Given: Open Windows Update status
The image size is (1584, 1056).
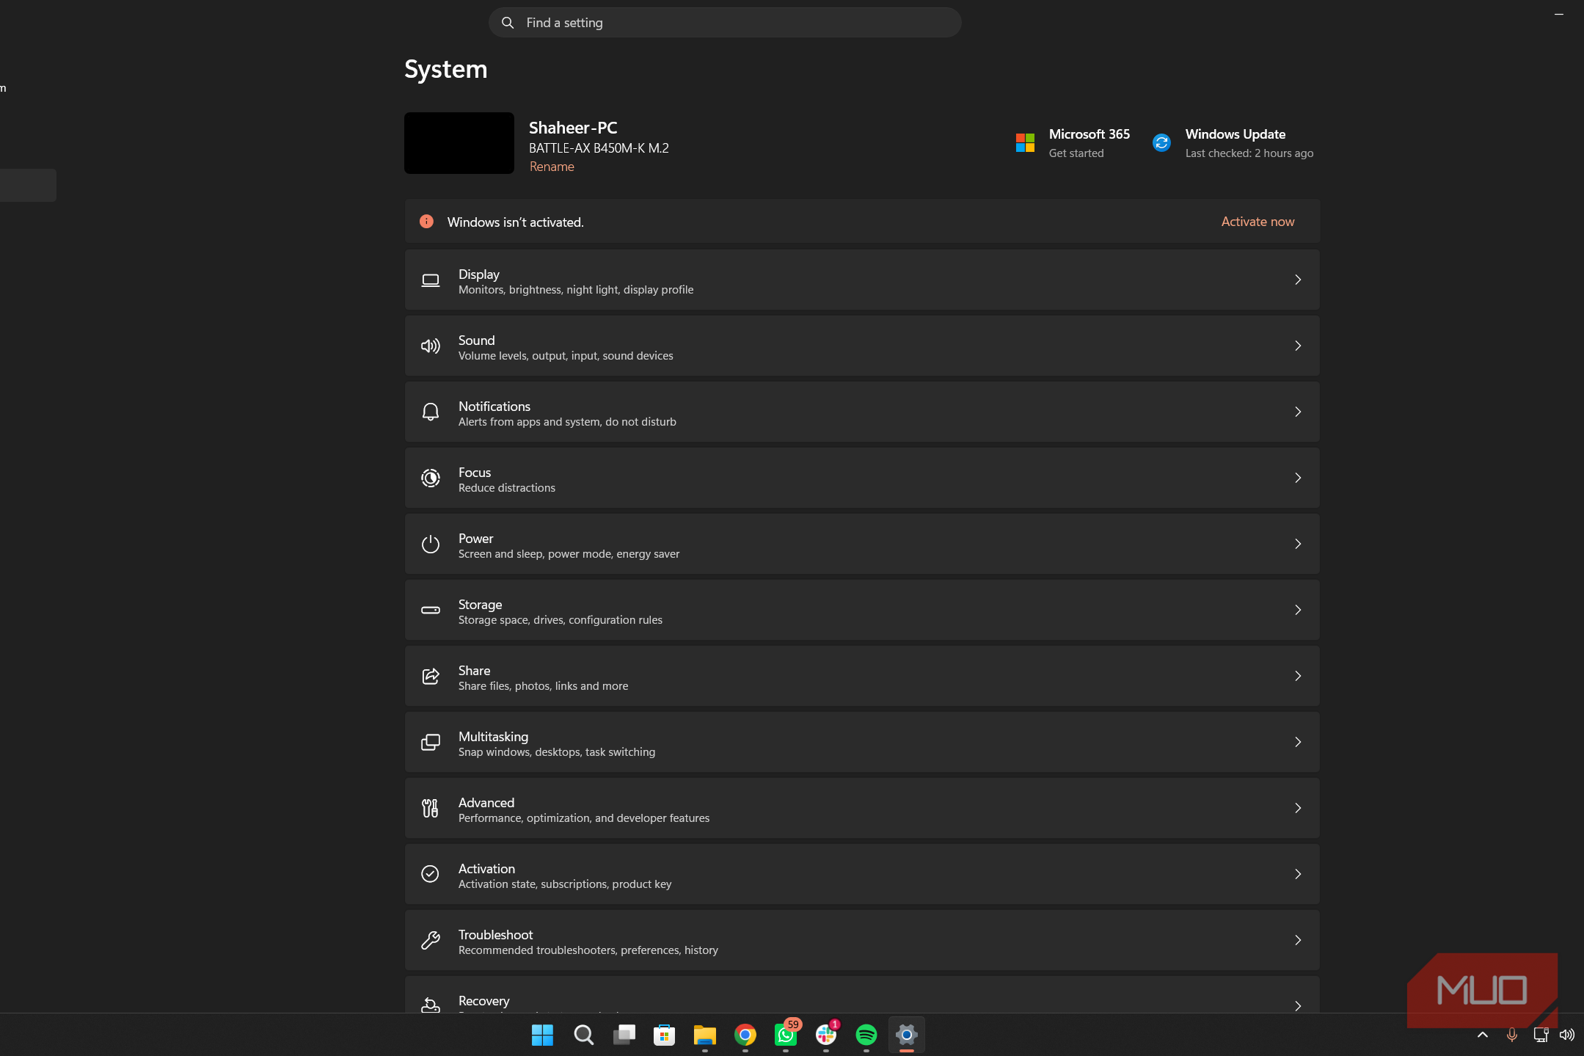Looking at the screenshot, I should point(1233,142).
